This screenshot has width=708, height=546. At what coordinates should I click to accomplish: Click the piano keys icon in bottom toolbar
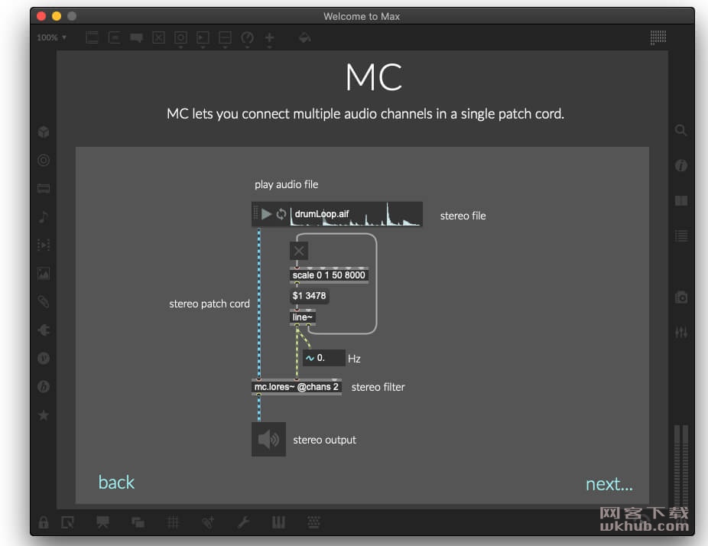coord(278,522)
